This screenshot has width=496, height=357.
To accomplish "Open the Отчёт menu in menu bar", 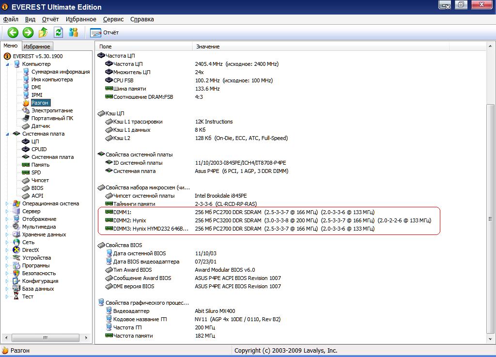I will (x=50, y=19).
